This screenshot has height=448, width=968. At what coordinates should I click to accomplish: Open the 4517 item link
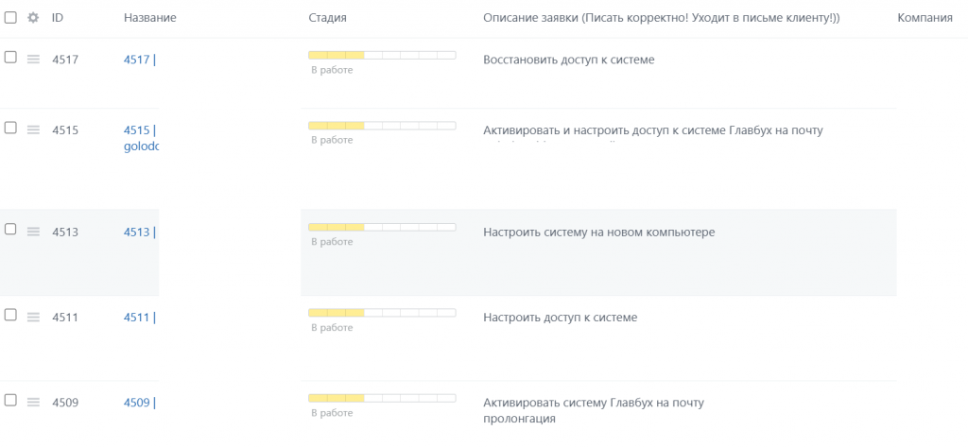tap(140, 60)
